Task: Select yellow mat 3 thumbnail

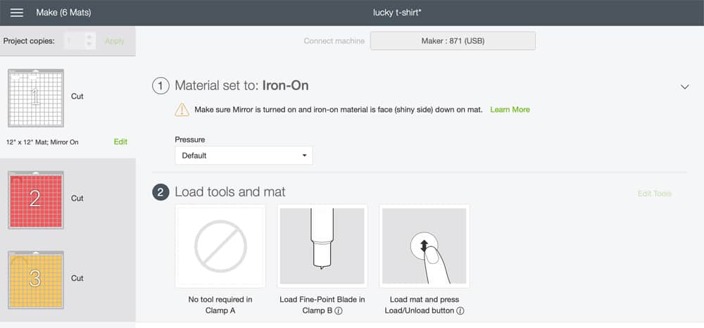Action: click(x=35, y=280)
